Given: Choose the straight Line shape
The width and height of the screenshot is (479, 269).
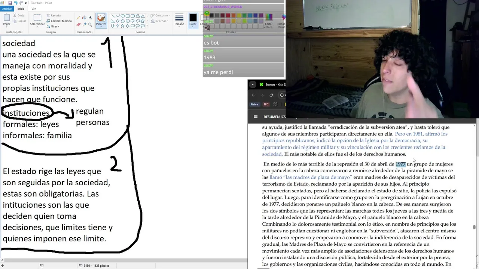Looking at the screenshot, I should (x=113, y=16).
